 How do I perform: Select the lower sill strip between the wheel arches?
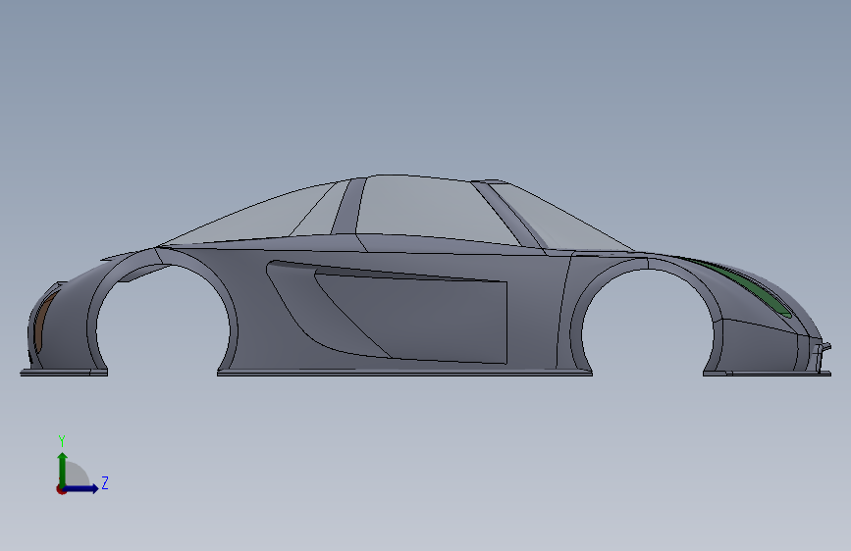pos(404,372)
